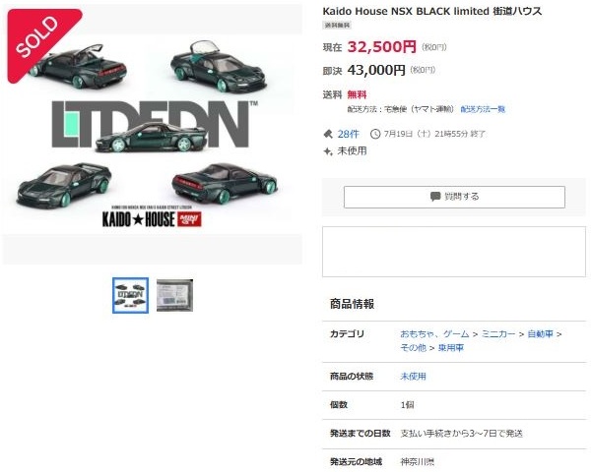591x472 pixels.
Task: Click the red SOLD ribbon badge
Action: tap(39, 39)
